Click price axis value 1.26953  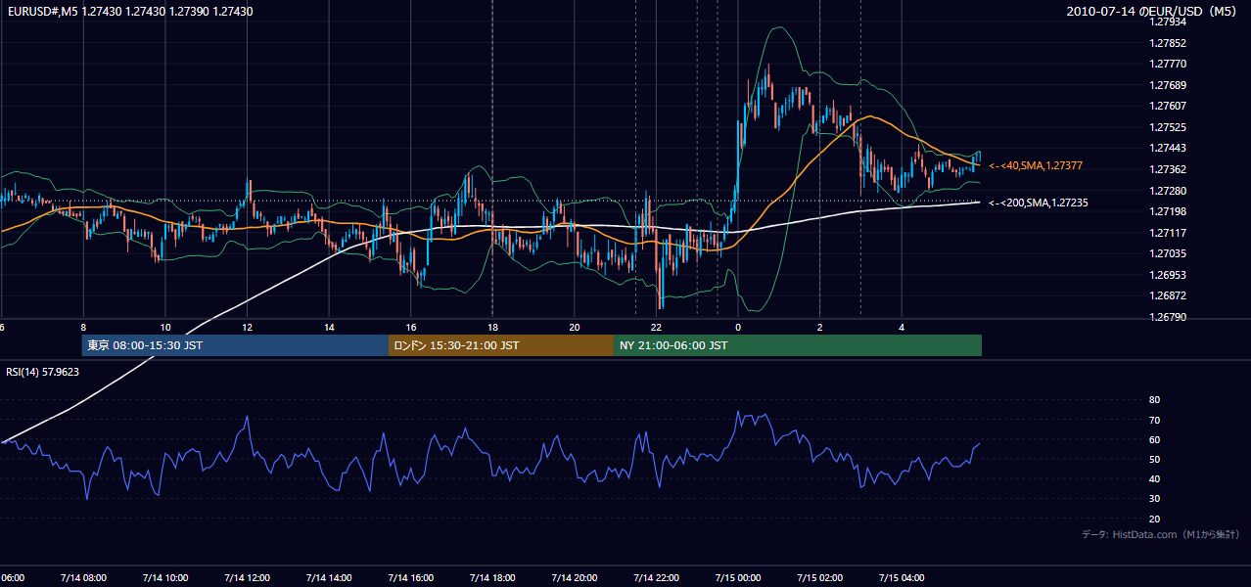pyautogui.click(x=1169, y=275)
